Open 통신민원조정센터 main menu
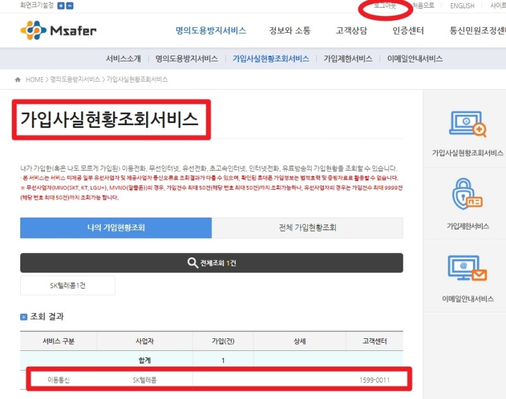The image size is (506, 399). pos(478,30)
